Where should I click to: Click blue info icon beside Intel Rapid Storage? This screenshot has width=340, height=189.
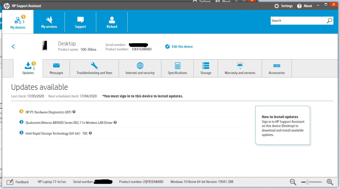coord(21,133)
